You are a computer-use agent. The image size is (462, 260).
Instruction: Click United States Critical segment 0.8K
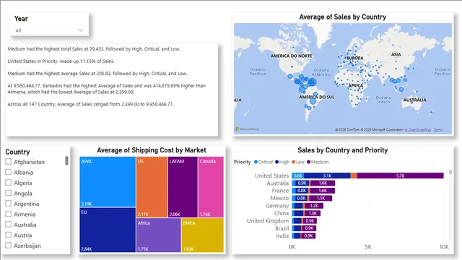pos(298,175)
